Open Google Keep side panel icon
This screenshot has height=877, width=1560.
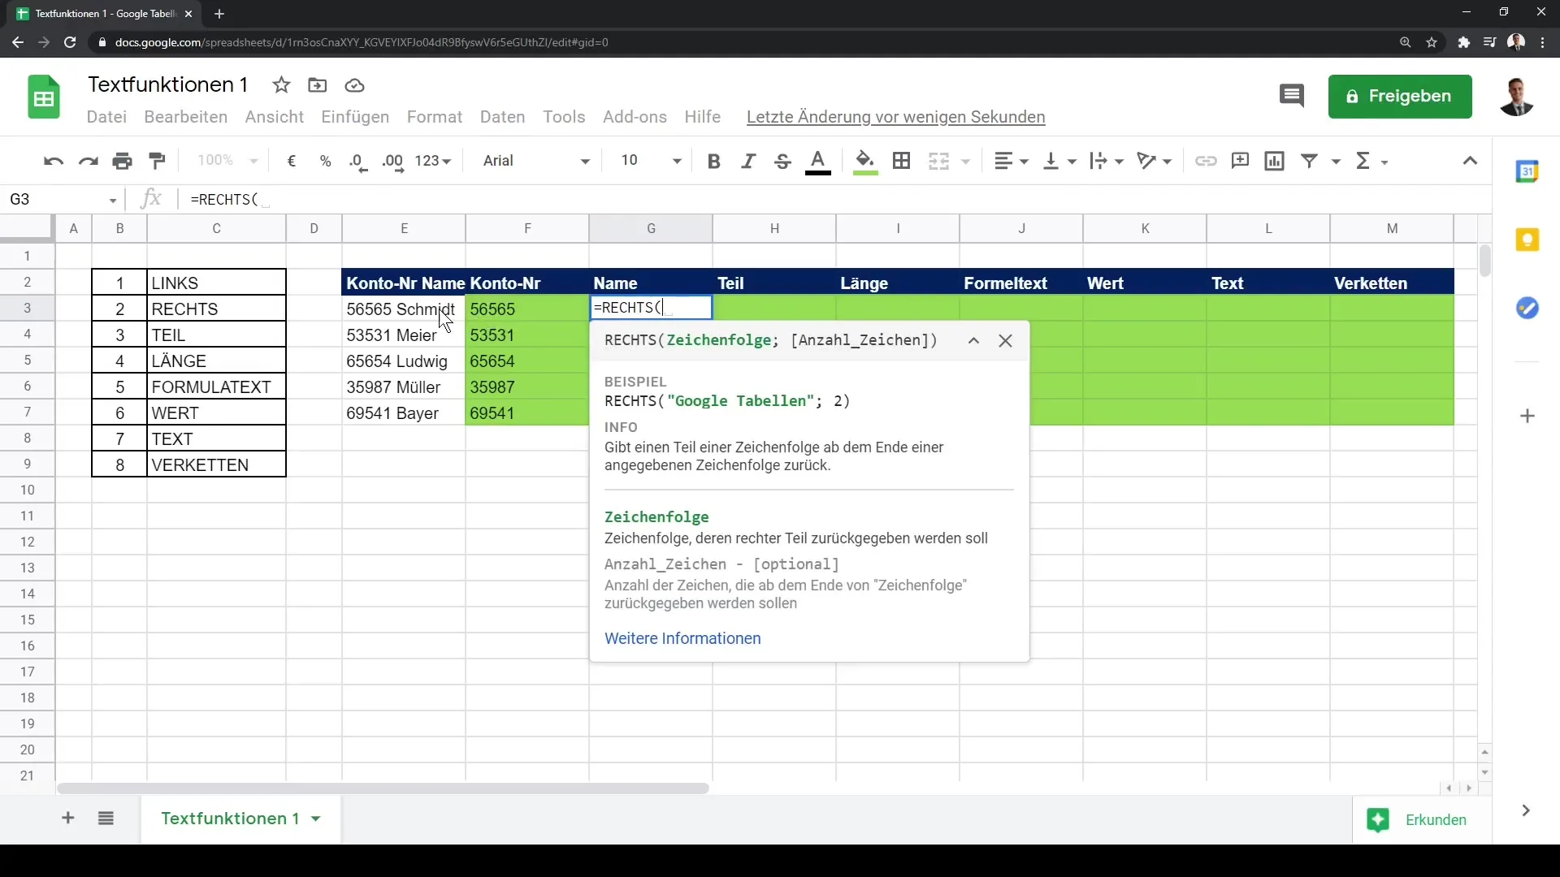tap(1527, 240)
